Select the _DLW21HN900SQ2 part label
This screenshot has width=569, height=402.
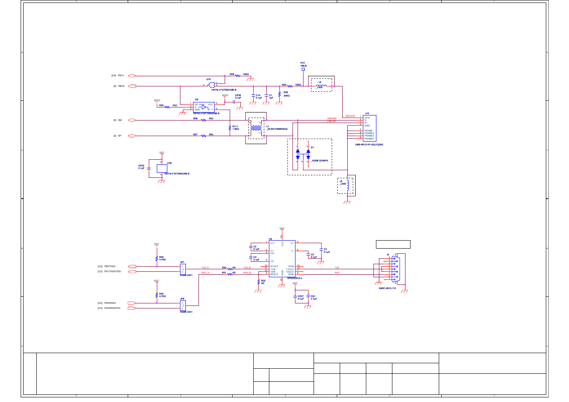point(277,129)
